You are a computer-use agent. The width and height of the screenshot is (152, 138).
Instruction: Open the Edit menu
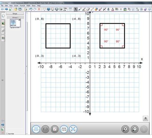(6, 6)
